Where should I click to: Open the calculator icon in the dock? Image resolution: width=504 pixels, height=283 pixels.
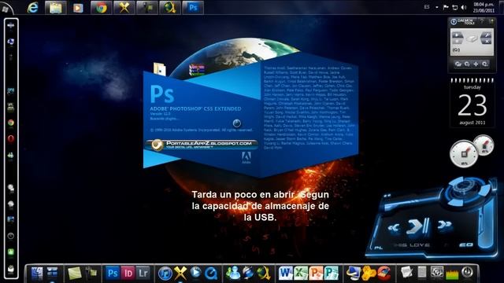(x=421, y=273)
